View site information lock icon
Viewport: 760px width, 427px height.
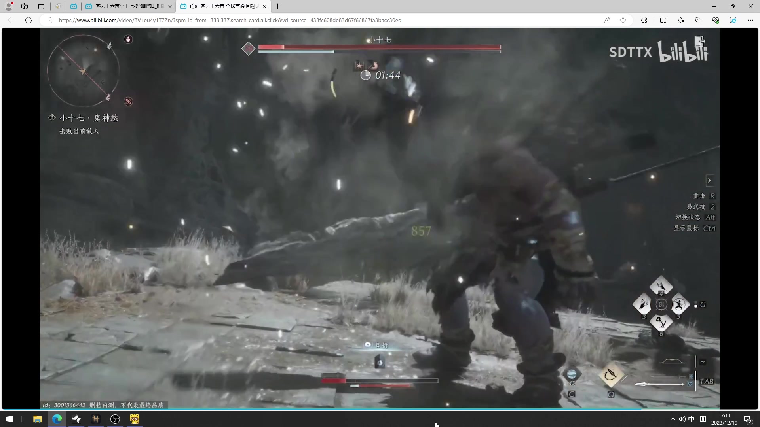click(x=50, y=20)
